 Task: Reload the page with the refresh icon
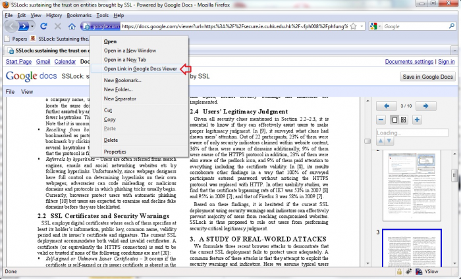[x=43, y=26]
